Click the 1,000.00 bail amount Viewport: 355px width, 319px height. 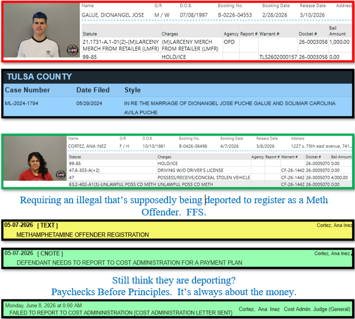(339, 42)
